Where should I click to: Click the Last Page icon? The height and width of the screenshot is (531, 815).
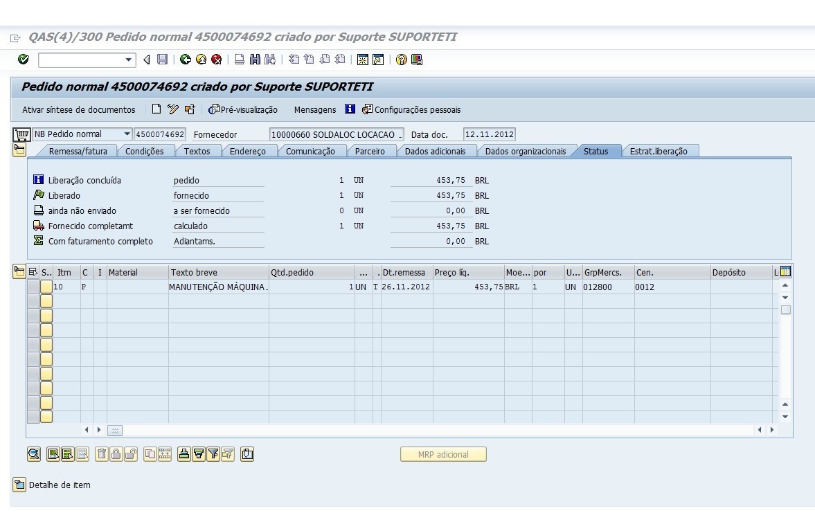tap(340, 60)
